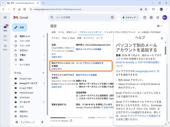This screenshot has height=127, width=170.
Task: Open mail.google.com link in help panel
Action: click(145, 71)
